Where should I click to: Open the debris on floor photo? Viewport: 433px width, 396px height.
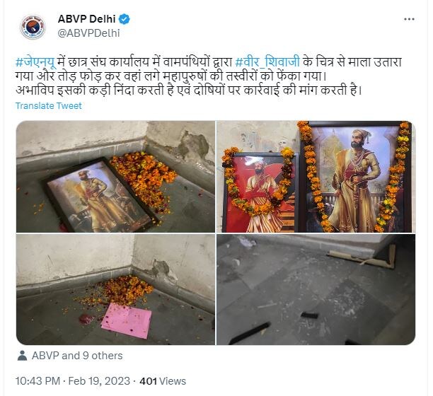[316, 289]
